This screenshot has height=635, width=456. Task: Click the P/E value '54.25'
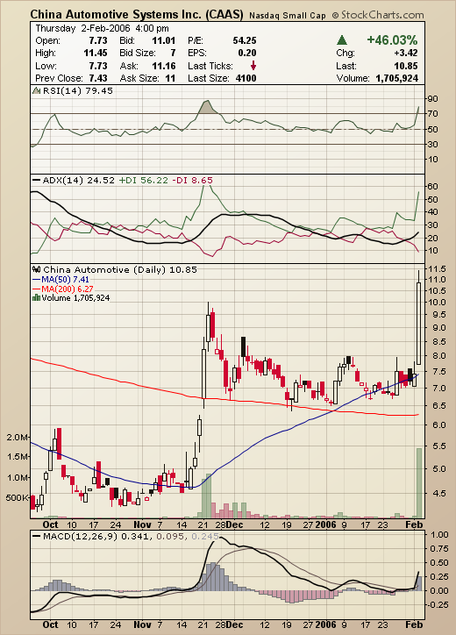tap(245, 40)
